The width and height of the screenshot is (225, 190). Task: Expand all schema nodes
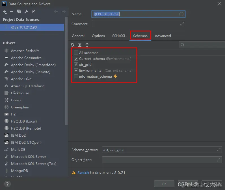[80, 45]
